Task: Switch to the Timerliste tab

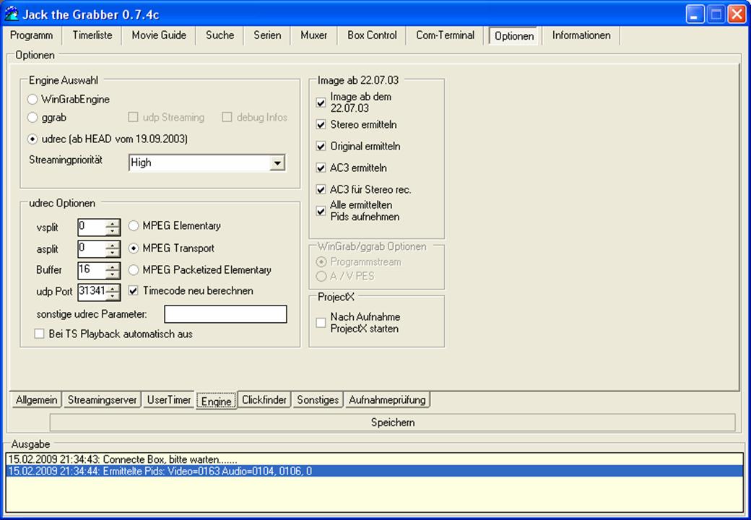Action: coord(92,35)
